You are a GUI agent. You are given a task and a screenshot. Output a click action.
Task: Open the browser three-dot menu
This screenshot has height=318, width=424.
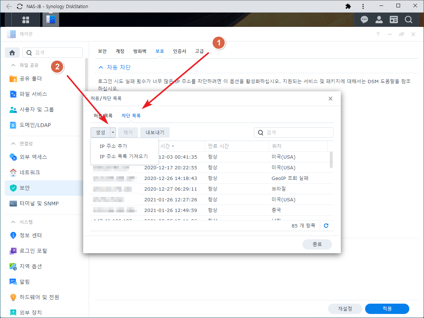point(363,6)
